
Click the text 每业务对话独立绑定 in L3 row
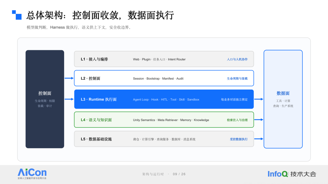coord(234,100)
